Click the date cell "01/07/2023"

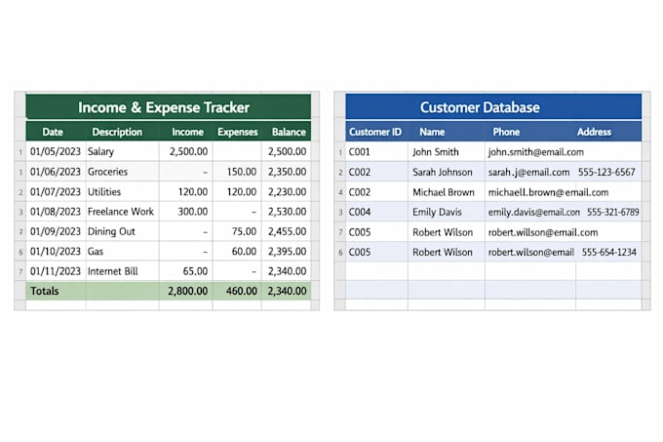(x=55, y=191)
